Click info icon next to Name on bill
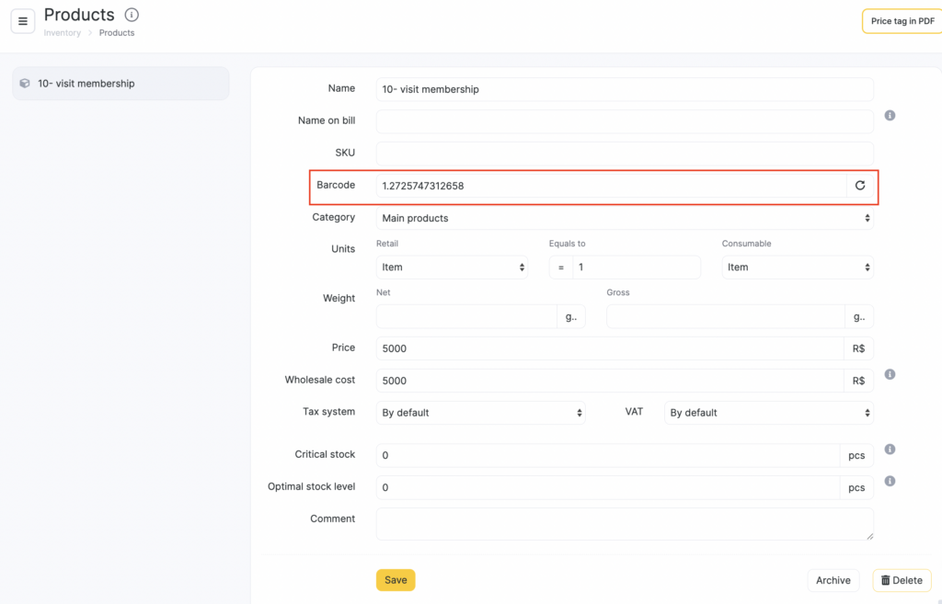Screen dimensions: 942x604 [x=890, y=116]
